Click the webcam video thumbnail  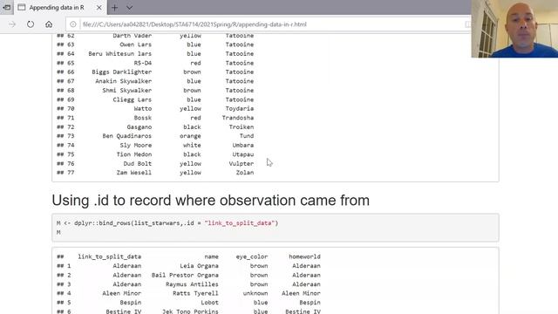coord(514,29)
